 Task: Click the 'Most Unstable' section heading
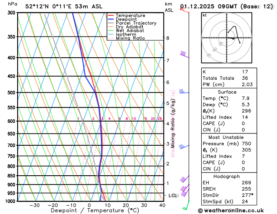coord(226,137)
